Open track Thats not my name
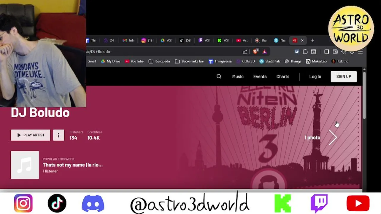Viewport: 381px width, 214px height. tap(73, 165)
